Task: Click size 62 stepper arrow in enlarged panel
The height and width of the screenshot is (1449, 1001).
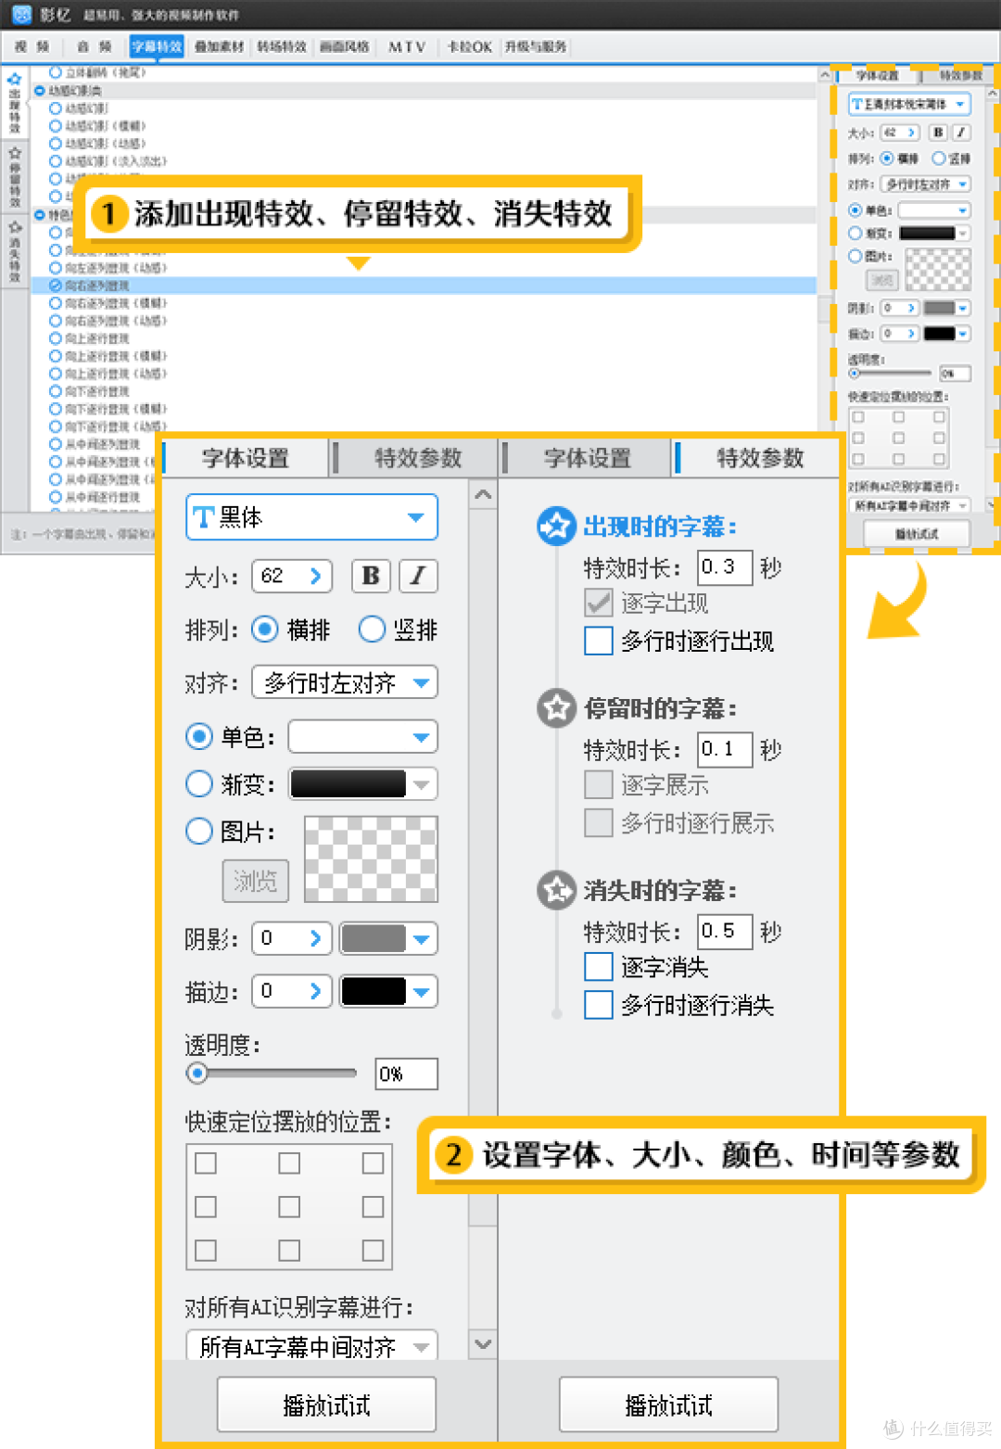Action: point(315,576)
